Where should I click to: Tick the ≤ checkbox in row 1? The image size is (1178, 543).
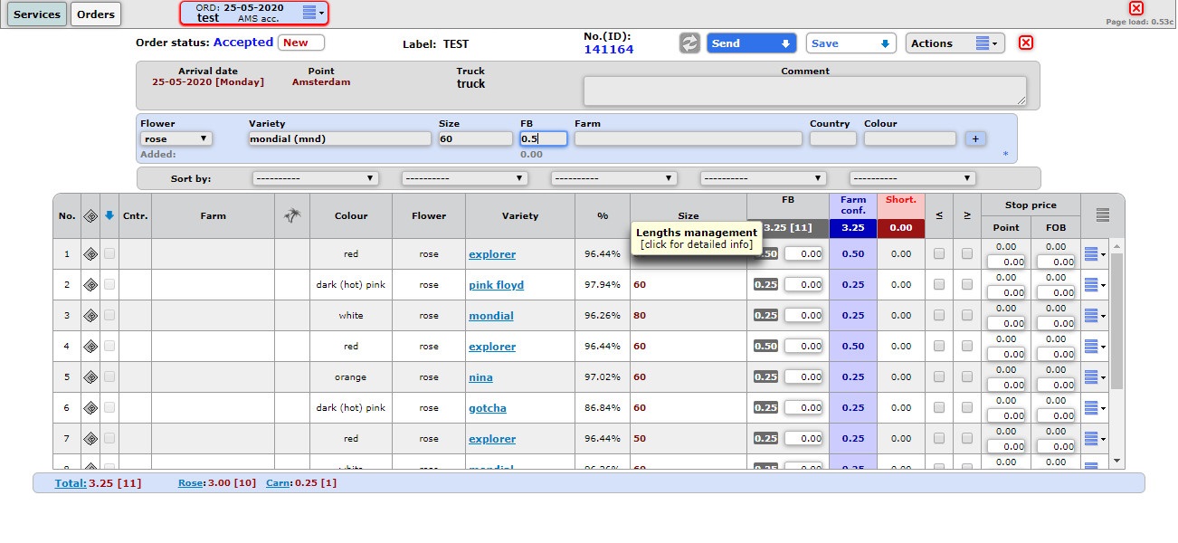click(939, 254)
